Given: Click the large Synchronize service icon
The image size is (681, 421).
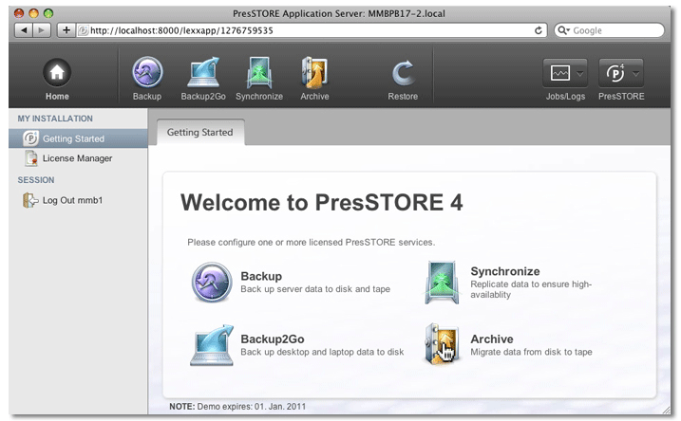Looking at the screenshot, I should [x=442, y=283].
